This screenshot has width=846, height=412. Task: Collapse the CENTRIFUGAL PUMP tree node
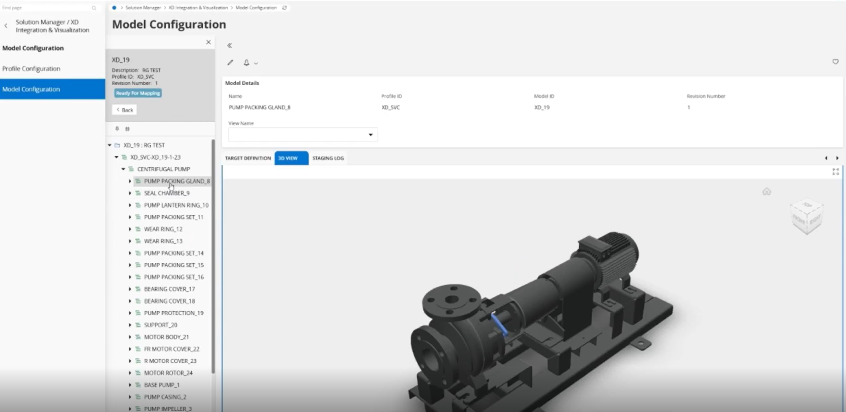(123, 169)
